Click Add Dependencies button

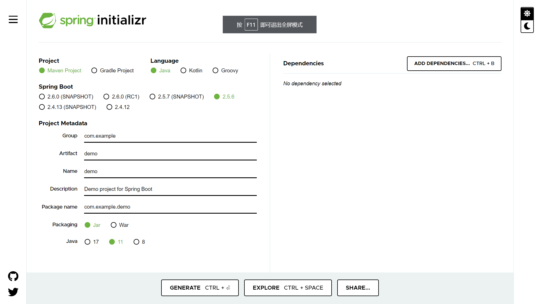point(454,63)
